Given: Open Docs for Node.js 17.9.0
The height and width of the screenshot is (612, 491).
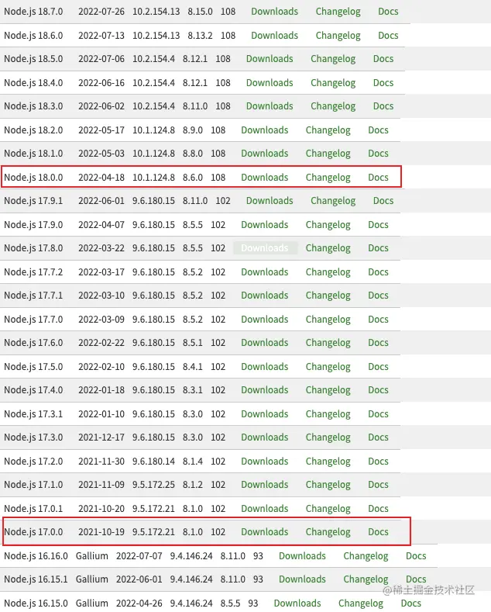Looking at the screenshot, I should pos(378,225).
